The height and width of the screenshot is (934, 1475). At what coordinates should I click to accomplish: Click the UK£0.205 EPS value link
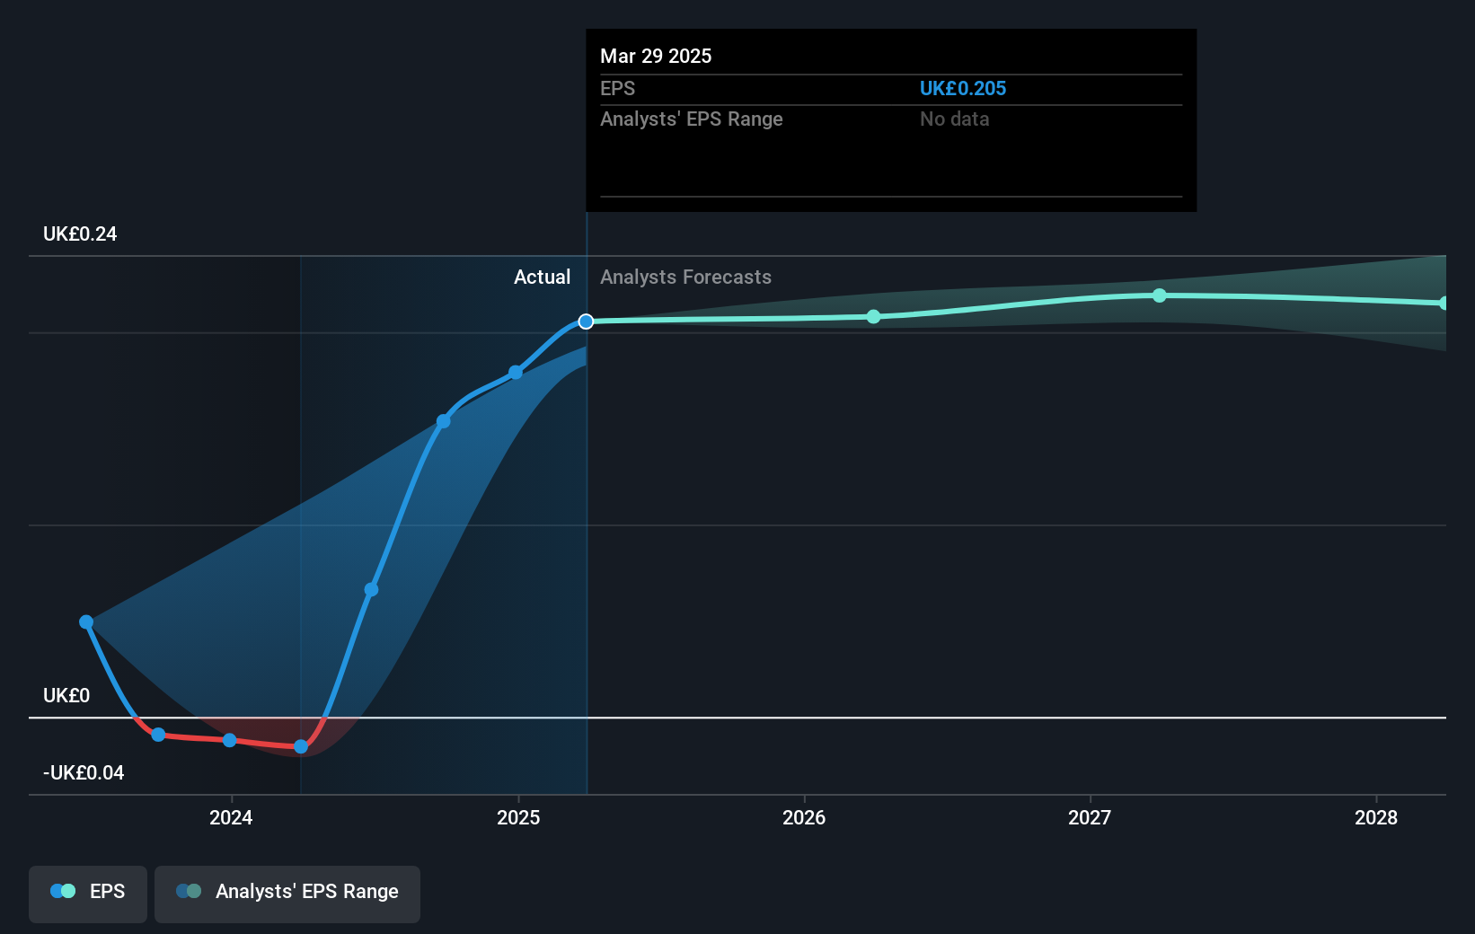click(x=962, y=88)
